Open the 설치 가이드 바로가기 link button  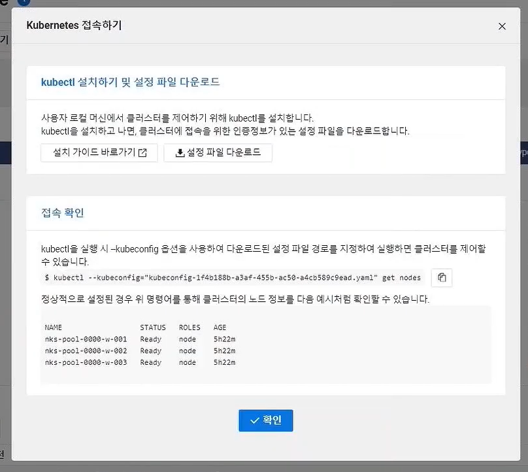99,152
